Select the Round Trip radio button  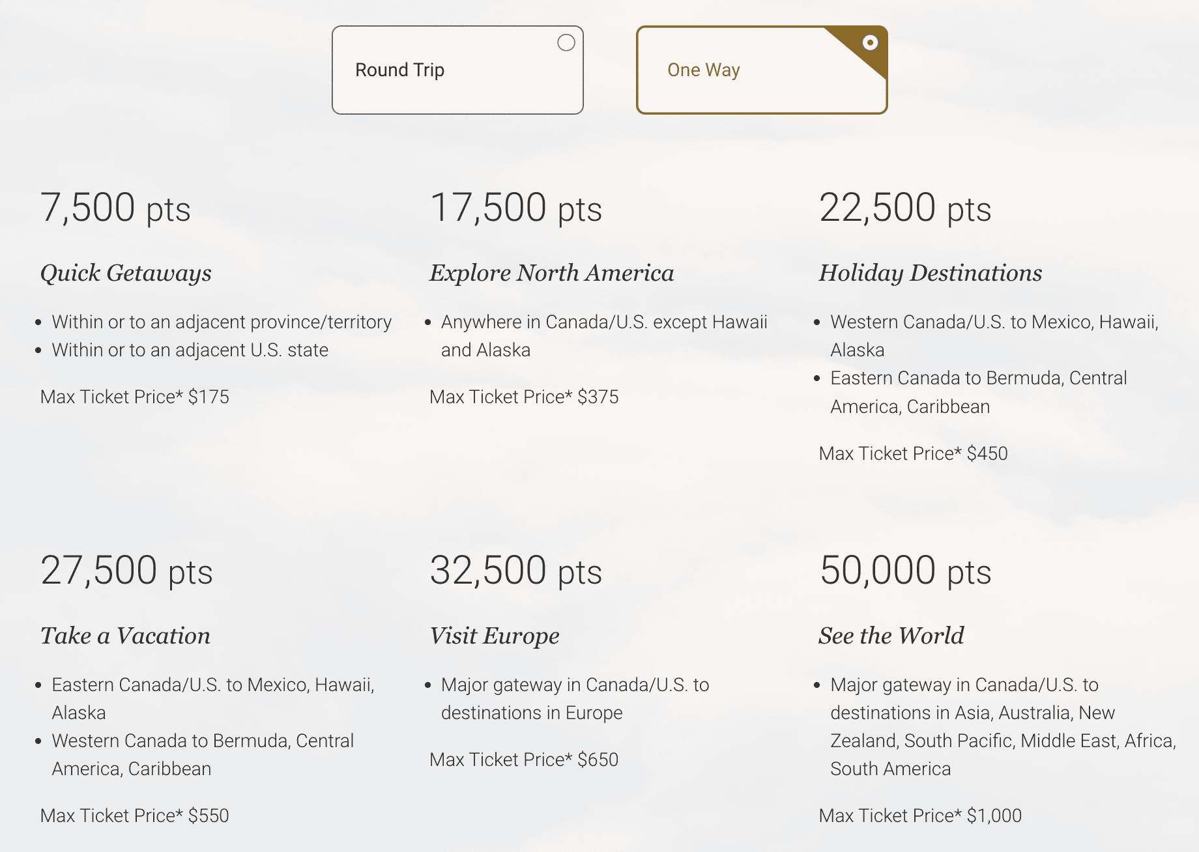point(566,43)
